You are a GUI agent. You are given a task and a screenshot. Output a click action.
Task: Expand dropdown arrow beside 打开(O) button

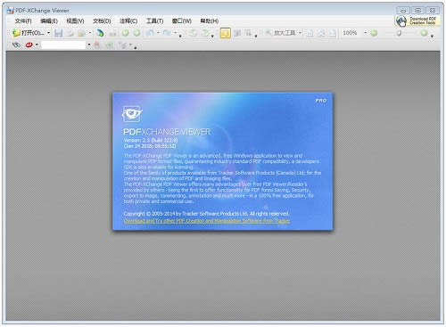(x=49, y=33)
